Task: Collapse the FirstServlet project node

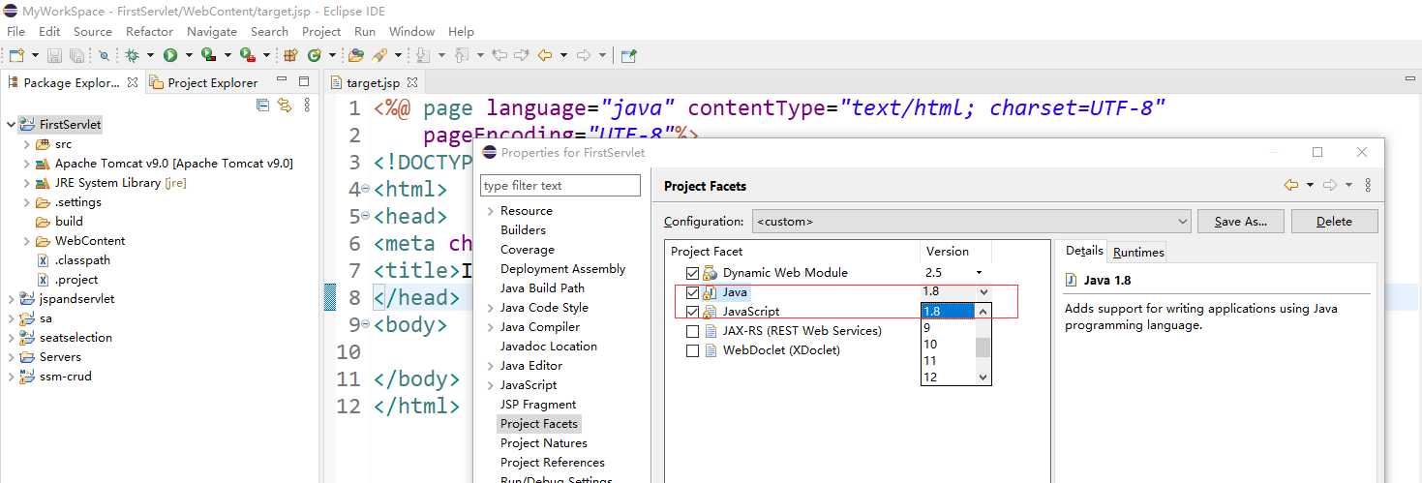Action: point(12,125)
